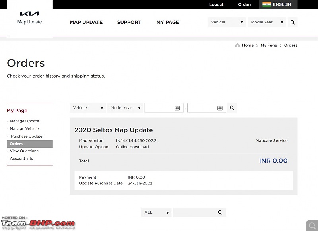318x231 pixels.
Task: Click the bottom search bar magnifier icon
Action: [x=220, y=212]
